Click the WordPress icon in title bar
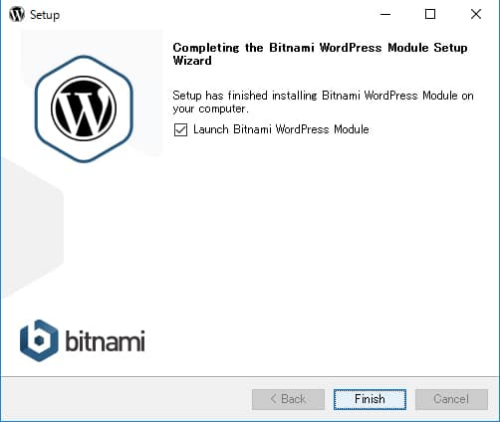Viewport: 500px width, 422px height. [x=17, y=14]
